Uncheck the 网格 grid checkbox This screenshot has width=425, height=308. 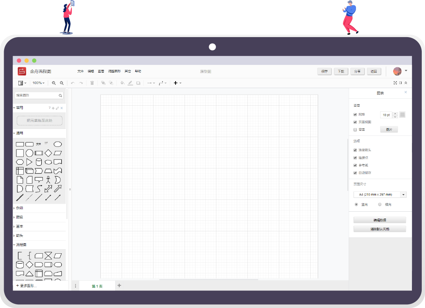point(355,114)
